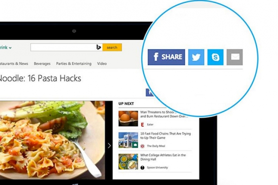
Task: Focus the Bing search input field
Action: point(63,48)
